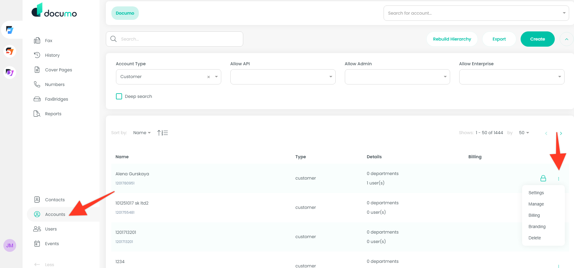Collapse the filters panel chevron

point(567,39)
